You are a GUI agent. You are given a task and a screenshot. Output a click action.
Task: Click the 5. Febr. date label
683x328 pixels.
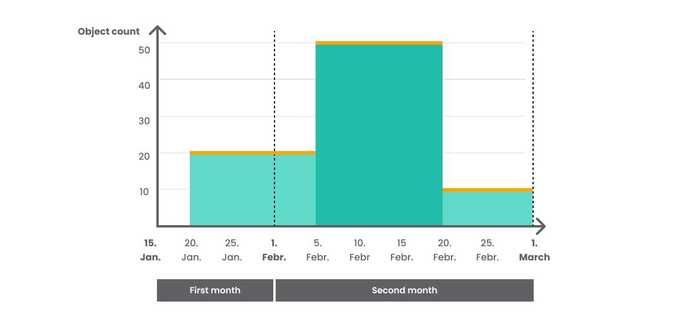coord(317,250)
